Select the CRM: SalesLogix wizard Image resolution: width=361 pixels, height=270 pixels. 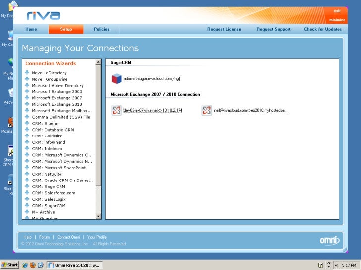click(x=49, y=199)
